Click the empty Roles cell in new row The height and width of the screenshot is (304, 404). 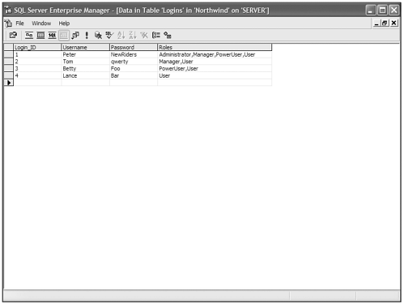click(x=215, y=83)
